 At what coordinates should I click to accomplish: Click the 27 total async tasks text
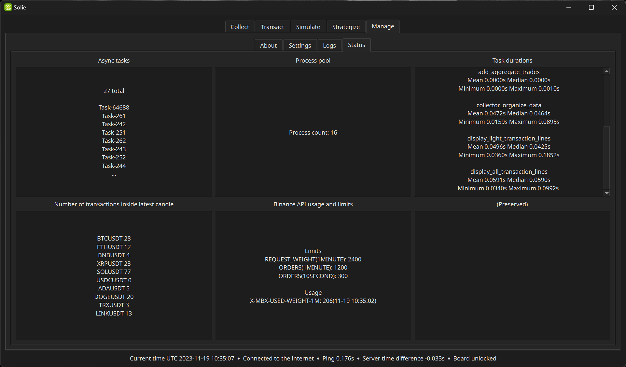coord(114,91)
